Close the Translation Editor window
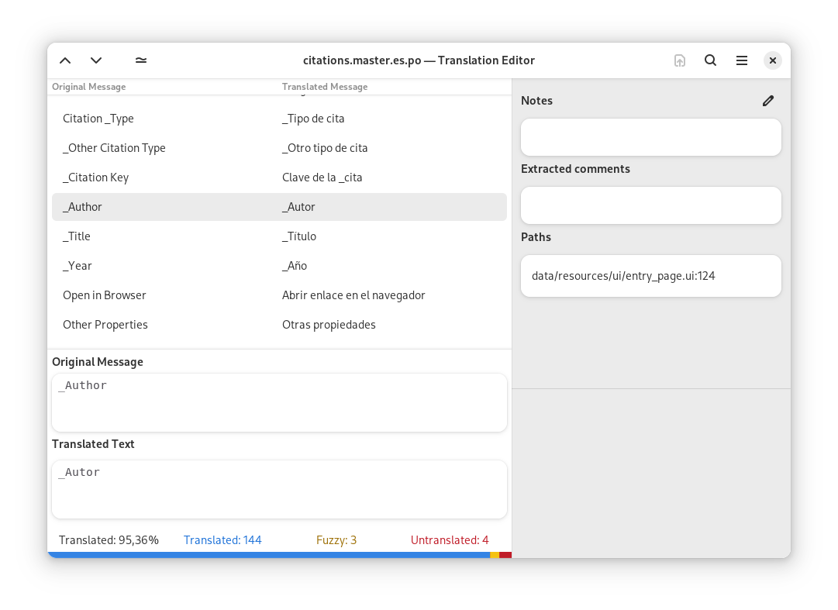838x610 pixels. click(772, 60)
